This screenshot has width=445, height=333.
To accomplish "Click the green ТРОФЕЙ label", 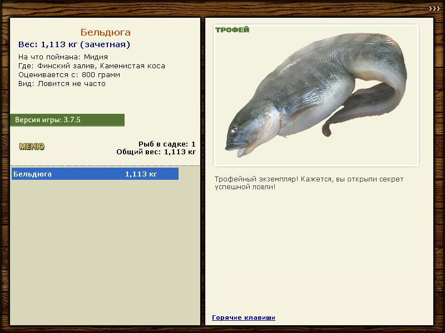I will (232, 30).
